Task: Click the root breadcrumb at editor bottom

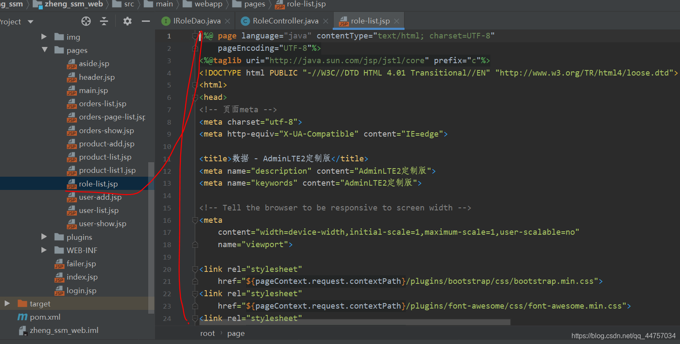Action: pos(208,333)
